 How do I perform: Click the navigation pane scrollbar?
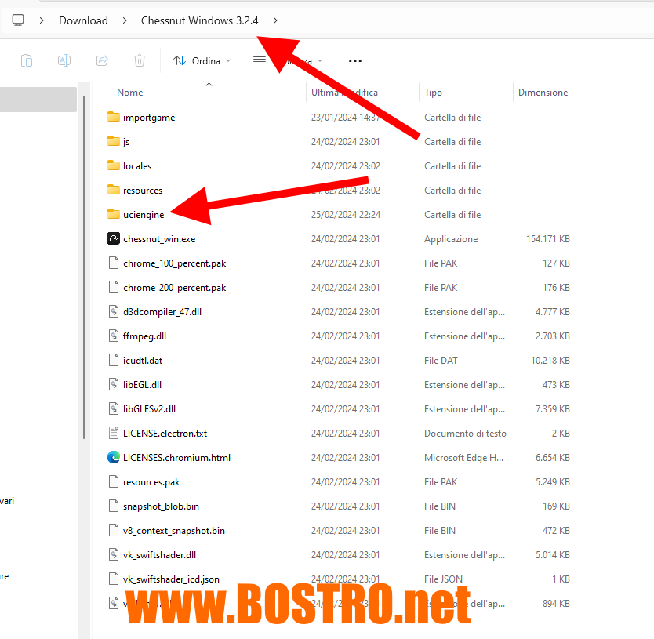point(84,267)
